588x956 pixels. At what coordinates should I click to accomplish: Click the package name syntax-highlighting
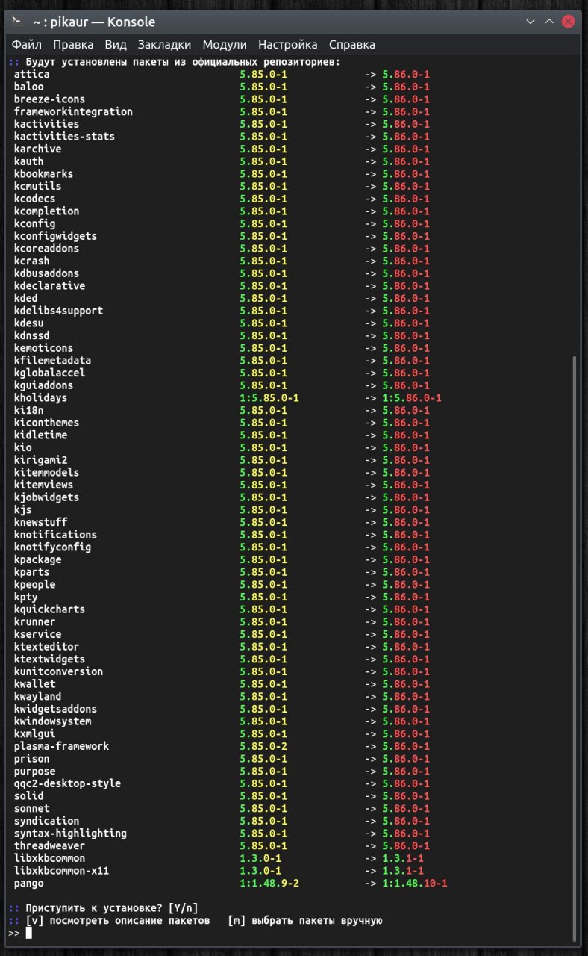[70, 834]
